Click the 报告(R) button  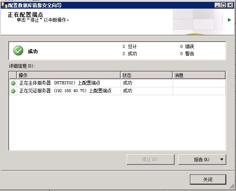pyautogui.click(x=202, y=160)
